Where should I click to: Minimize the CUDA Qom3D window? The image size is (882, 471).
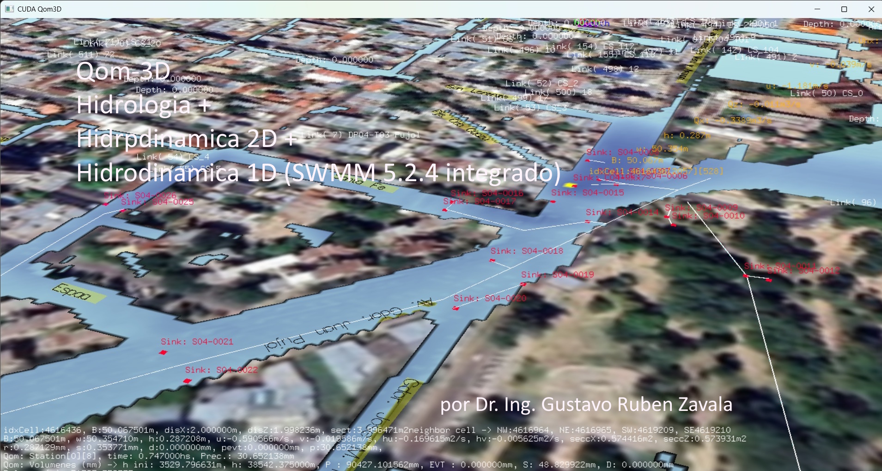tap(817, 9)
